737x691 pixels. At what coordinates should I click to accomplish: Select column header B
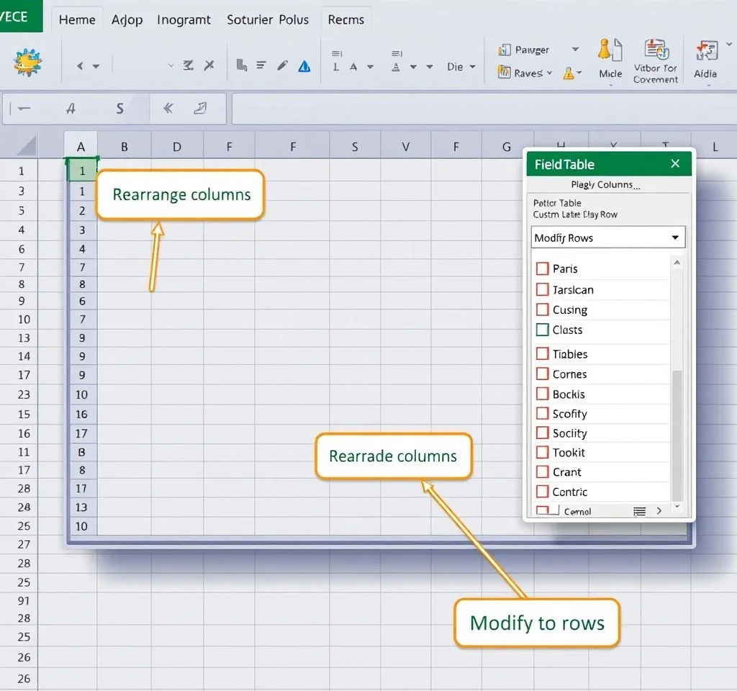(x=124, y=147)
